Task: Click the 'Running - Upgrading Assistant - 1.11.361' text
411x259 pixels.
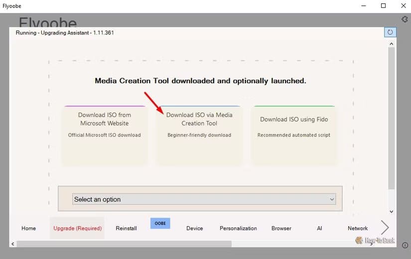Action: click(65, 33)
